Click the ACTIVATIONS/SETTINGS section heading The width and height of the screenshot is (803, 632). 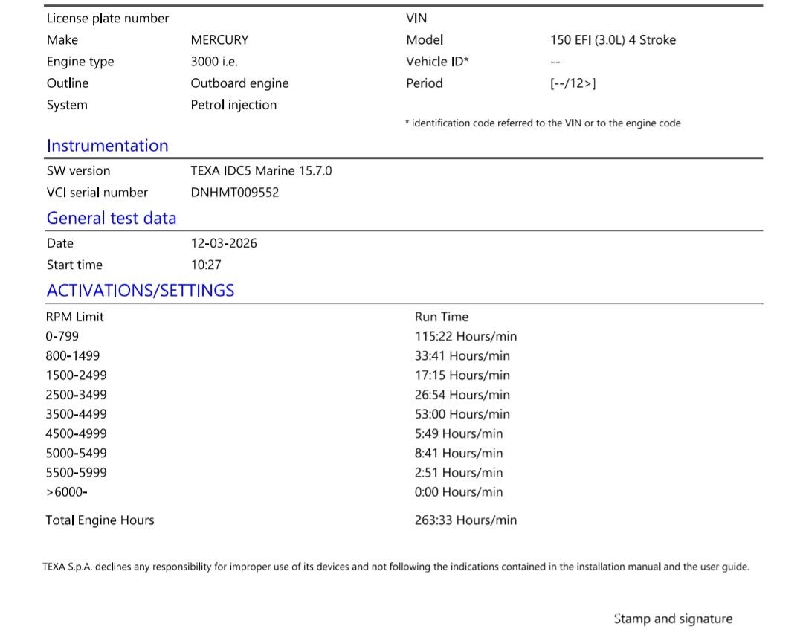pyautogui.click(x=141, y=291)
